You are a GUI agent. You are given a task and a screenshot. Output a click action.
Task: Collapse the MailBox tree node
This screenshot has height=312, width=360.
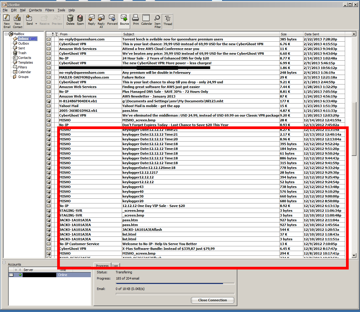pos(6,34)
